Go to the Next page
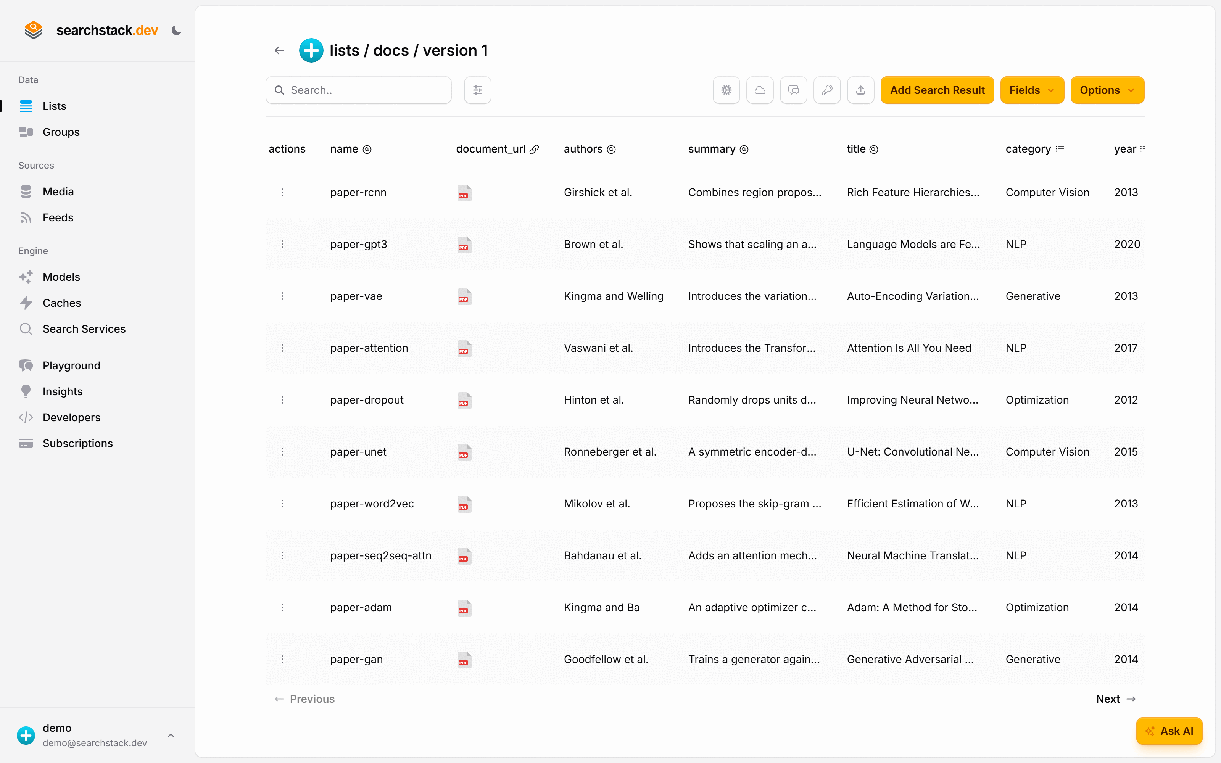The height and width of the screenshot is (763, 1221). coord(1116,699)
